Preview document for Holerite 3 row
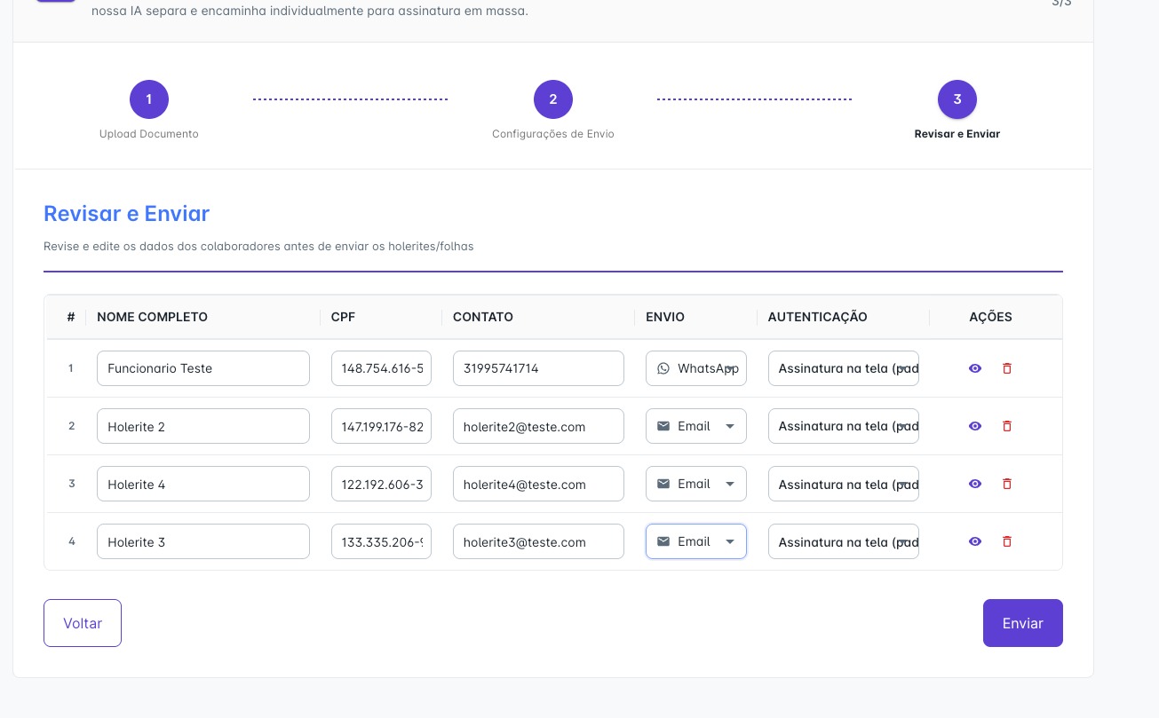Screen dimensions: 1159x718 point(975,541)
